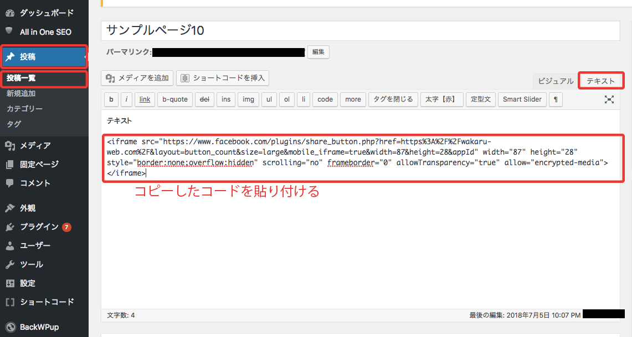Insert a b-quote tag from toolbar

click(x=175, y=99)
